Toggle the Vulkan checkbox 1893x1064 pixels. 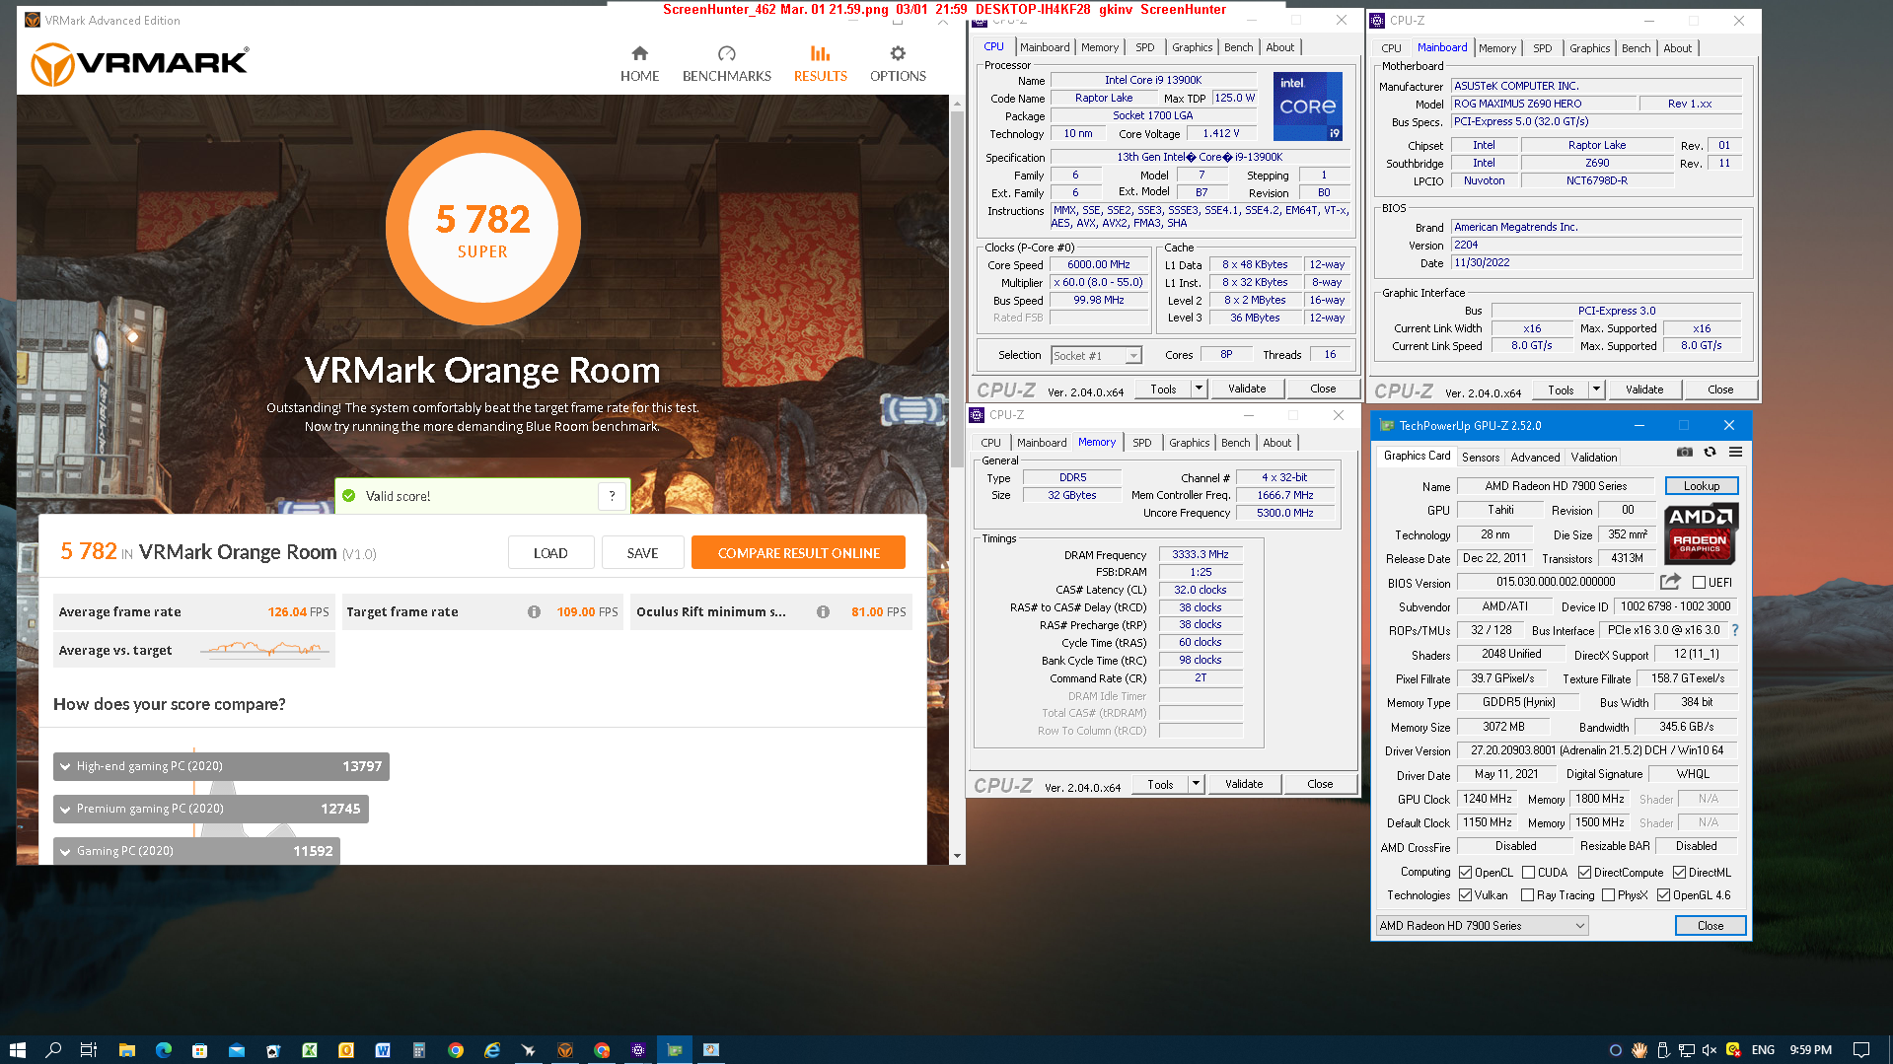[x=1465, y=895]
